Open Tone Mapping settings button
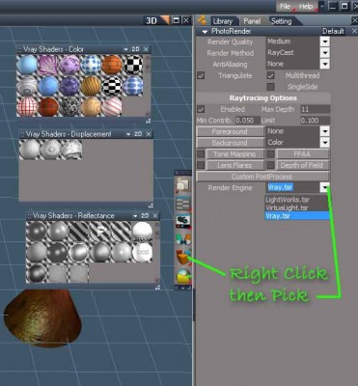The width and height of the screenshot is (358, 386). click(x=234, y=154)
